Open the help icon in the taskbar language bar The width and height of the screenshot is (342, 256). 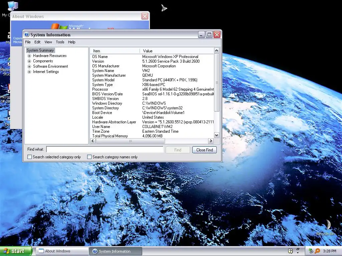(290, 251)
